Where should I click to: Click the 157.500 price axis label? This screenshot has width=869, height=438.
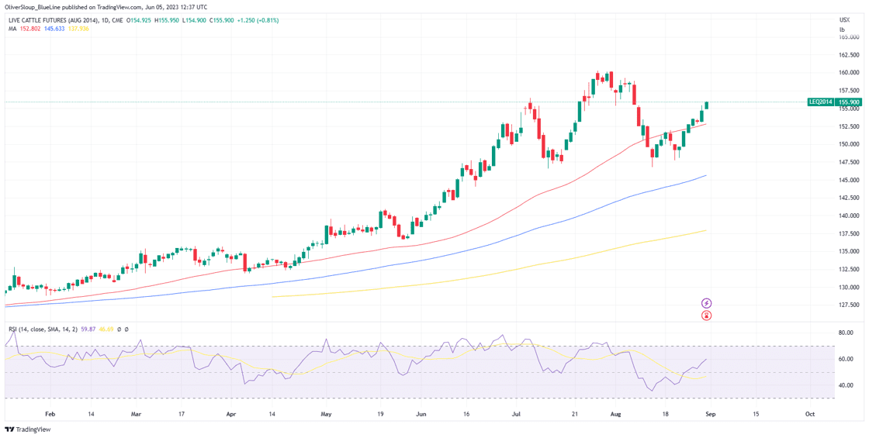850,90
